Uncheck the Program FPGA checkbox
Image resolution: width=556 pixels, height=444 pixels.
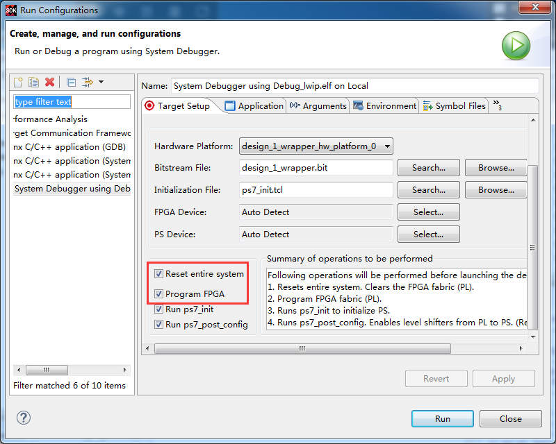[x=158, y=294]
